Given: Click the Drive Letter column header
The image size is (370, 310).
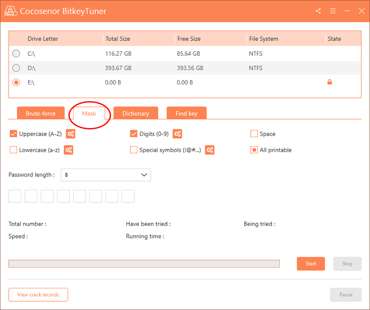Looking at the screenshot, I should click(x=43, y=39).
